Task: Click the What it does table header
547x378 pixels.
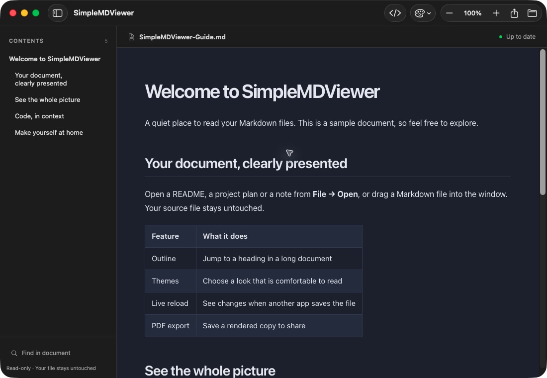Action: point(279,236)
